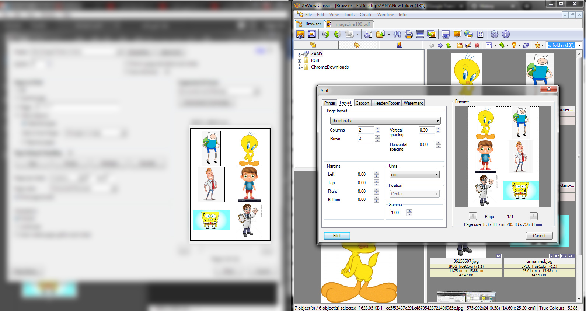The image size is (586, 311).
Task: Click the screen capture camera icon
Action: (x=446, y=34)
